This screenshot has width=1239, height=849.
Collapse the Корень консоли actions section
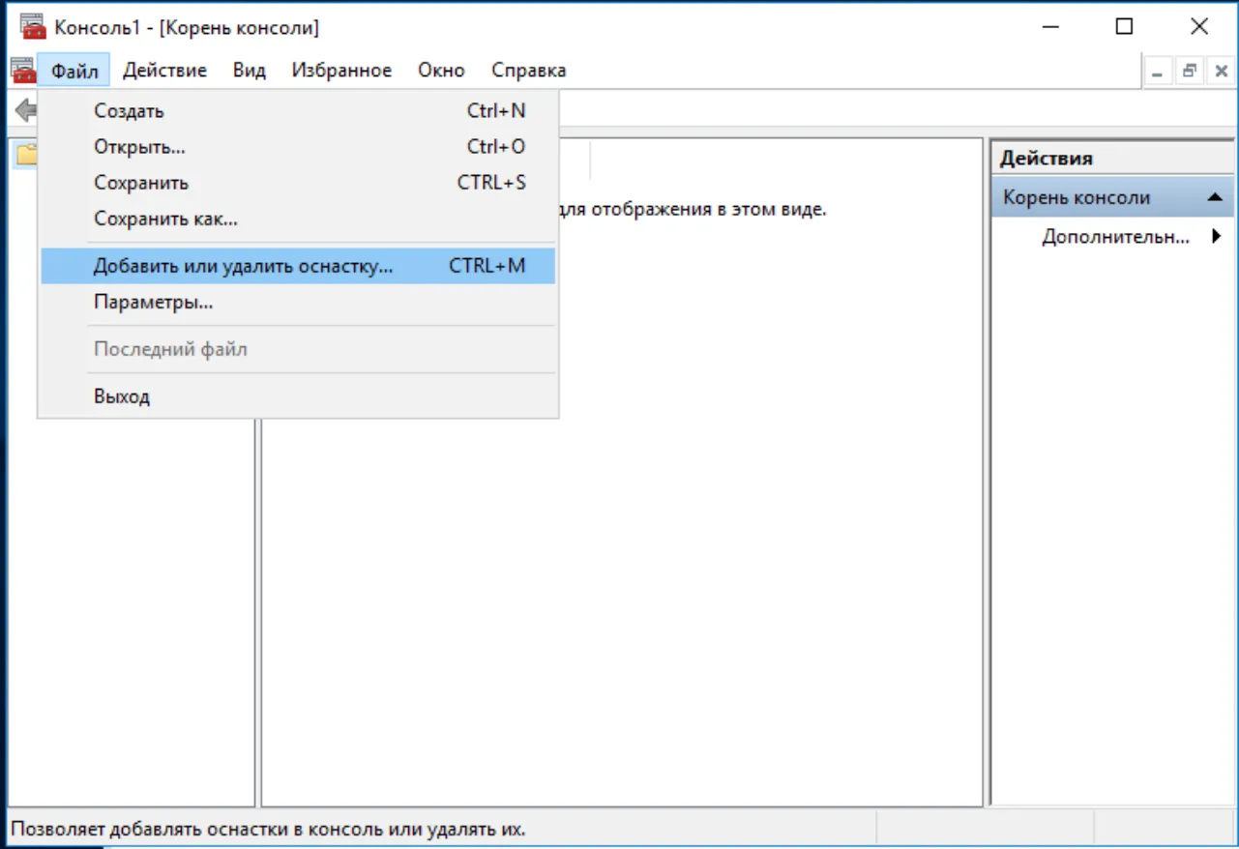coord(1215,197)
